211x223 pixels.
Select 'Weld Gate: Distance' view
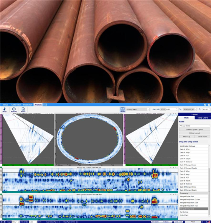pos(194,146)
